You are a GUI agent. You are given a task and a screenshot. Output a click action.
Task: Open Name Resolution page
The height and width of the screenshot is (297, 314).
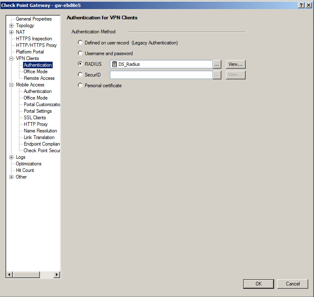[40, 131]
